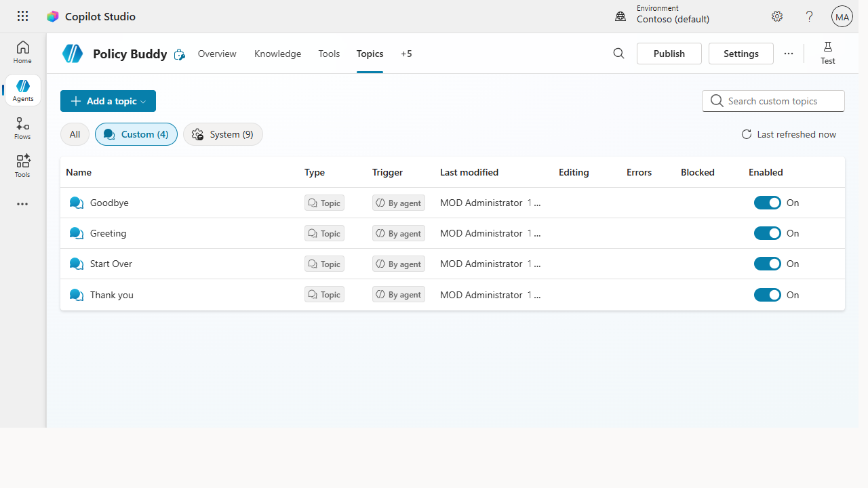Image resolution: width=868 pixels, height=488 pixels.
Task: Open the Greeting topic
Action: pos(108,233)
